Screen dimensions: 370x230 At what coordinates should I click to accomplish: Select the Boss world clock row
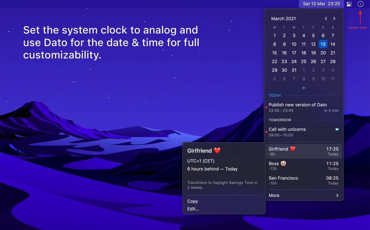click(x=304, y=166)
